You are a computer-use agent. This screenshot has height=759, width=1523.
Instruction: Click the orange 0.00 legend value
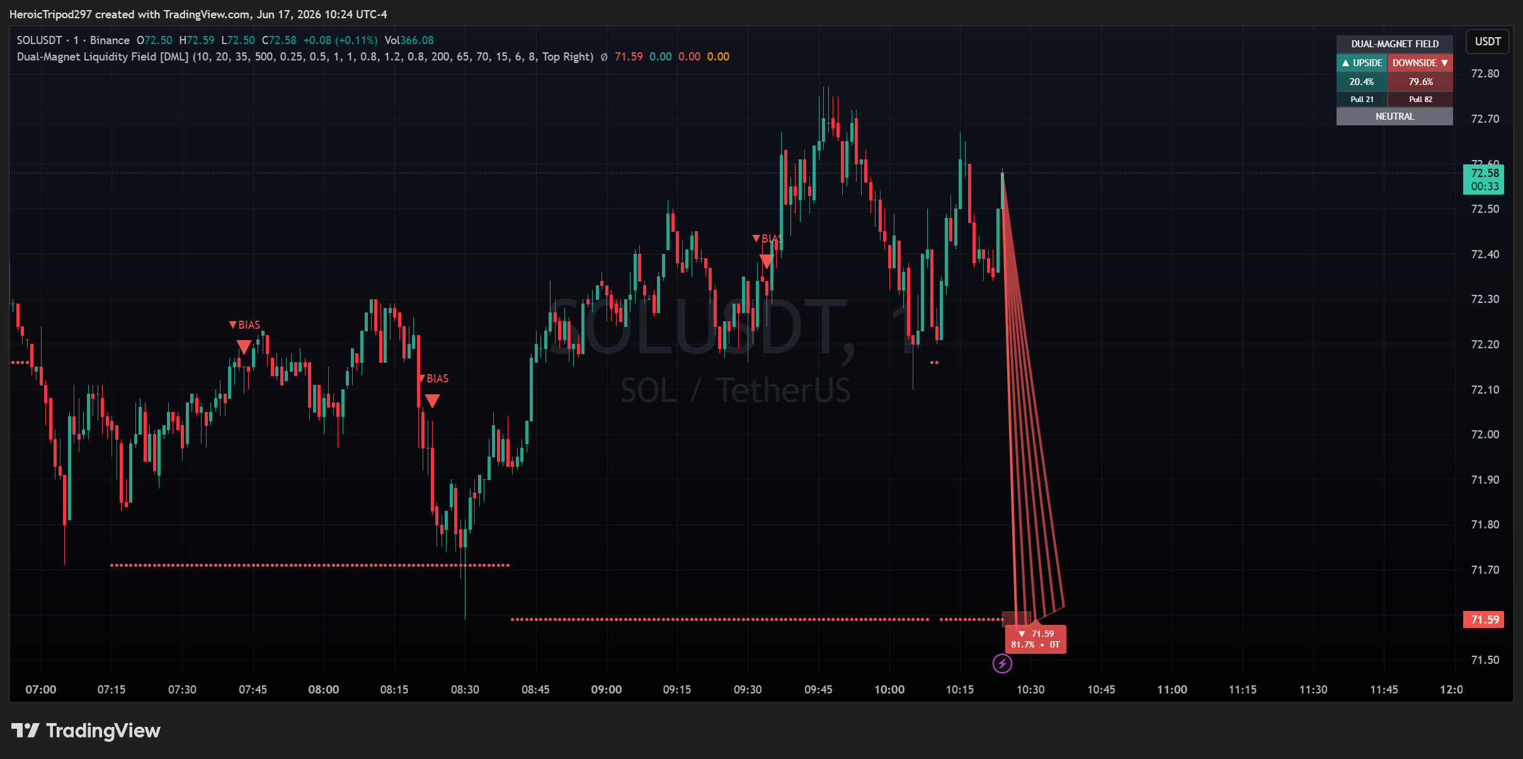(x=718, y=57)
